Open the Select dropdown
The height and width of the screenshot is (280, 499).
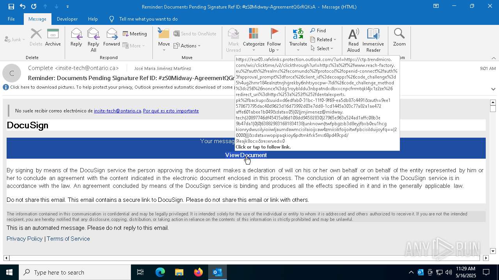click(322, 49)
